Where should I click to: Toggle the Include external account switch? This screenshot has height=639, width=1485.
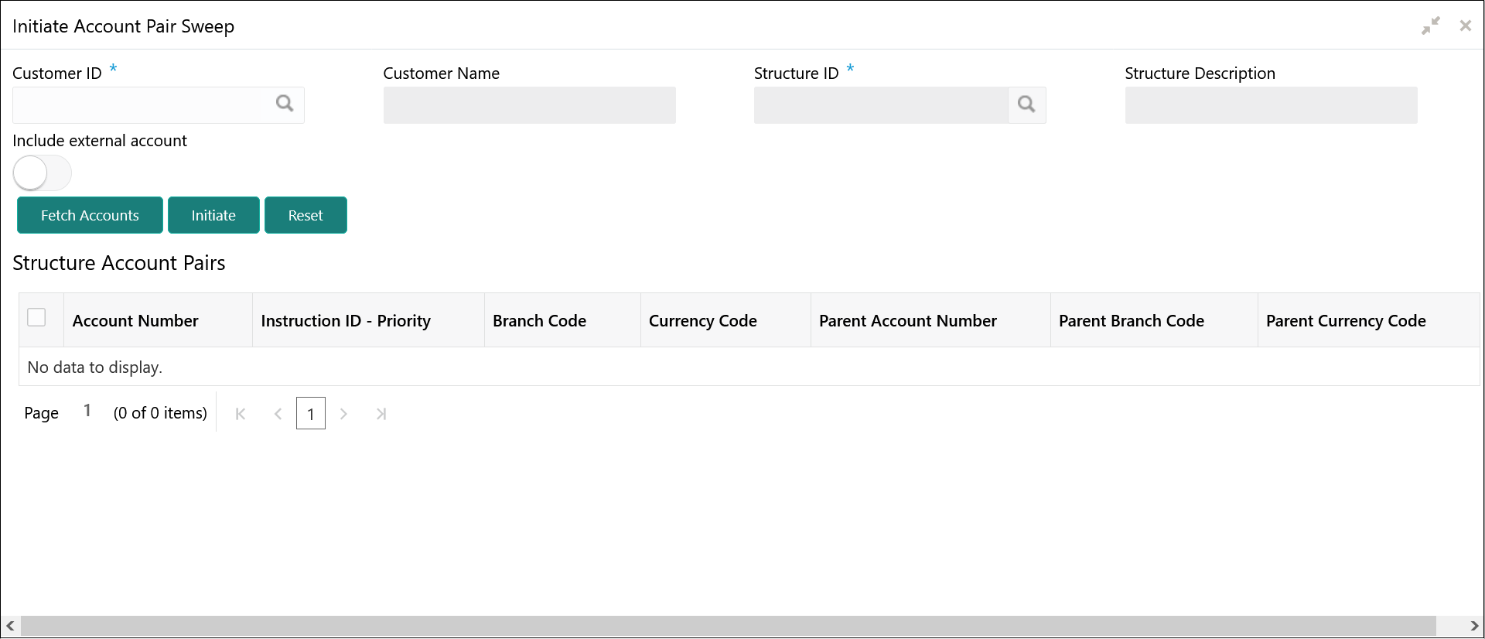click(x=43, y=173)
